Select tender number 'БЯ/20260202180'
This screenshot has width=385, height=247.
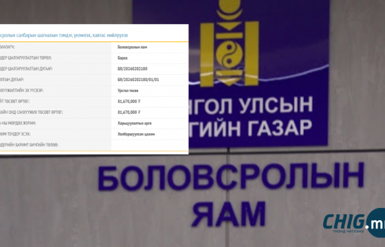pos(132,69)
